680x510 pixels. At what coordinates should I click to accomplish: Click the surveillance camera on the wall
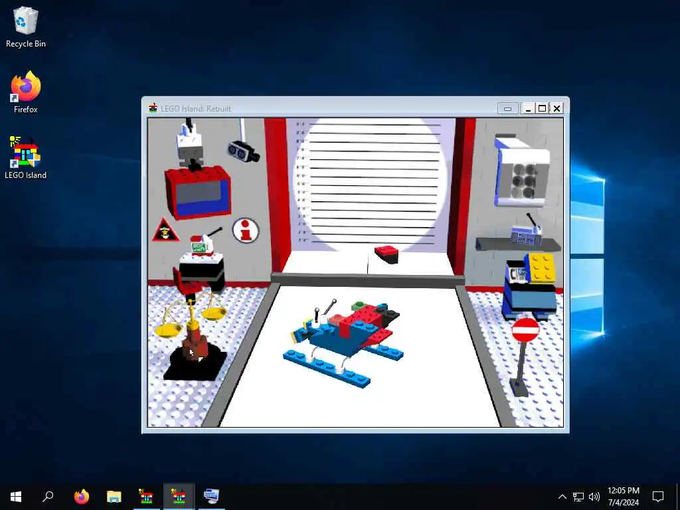(x=243, y=151)
